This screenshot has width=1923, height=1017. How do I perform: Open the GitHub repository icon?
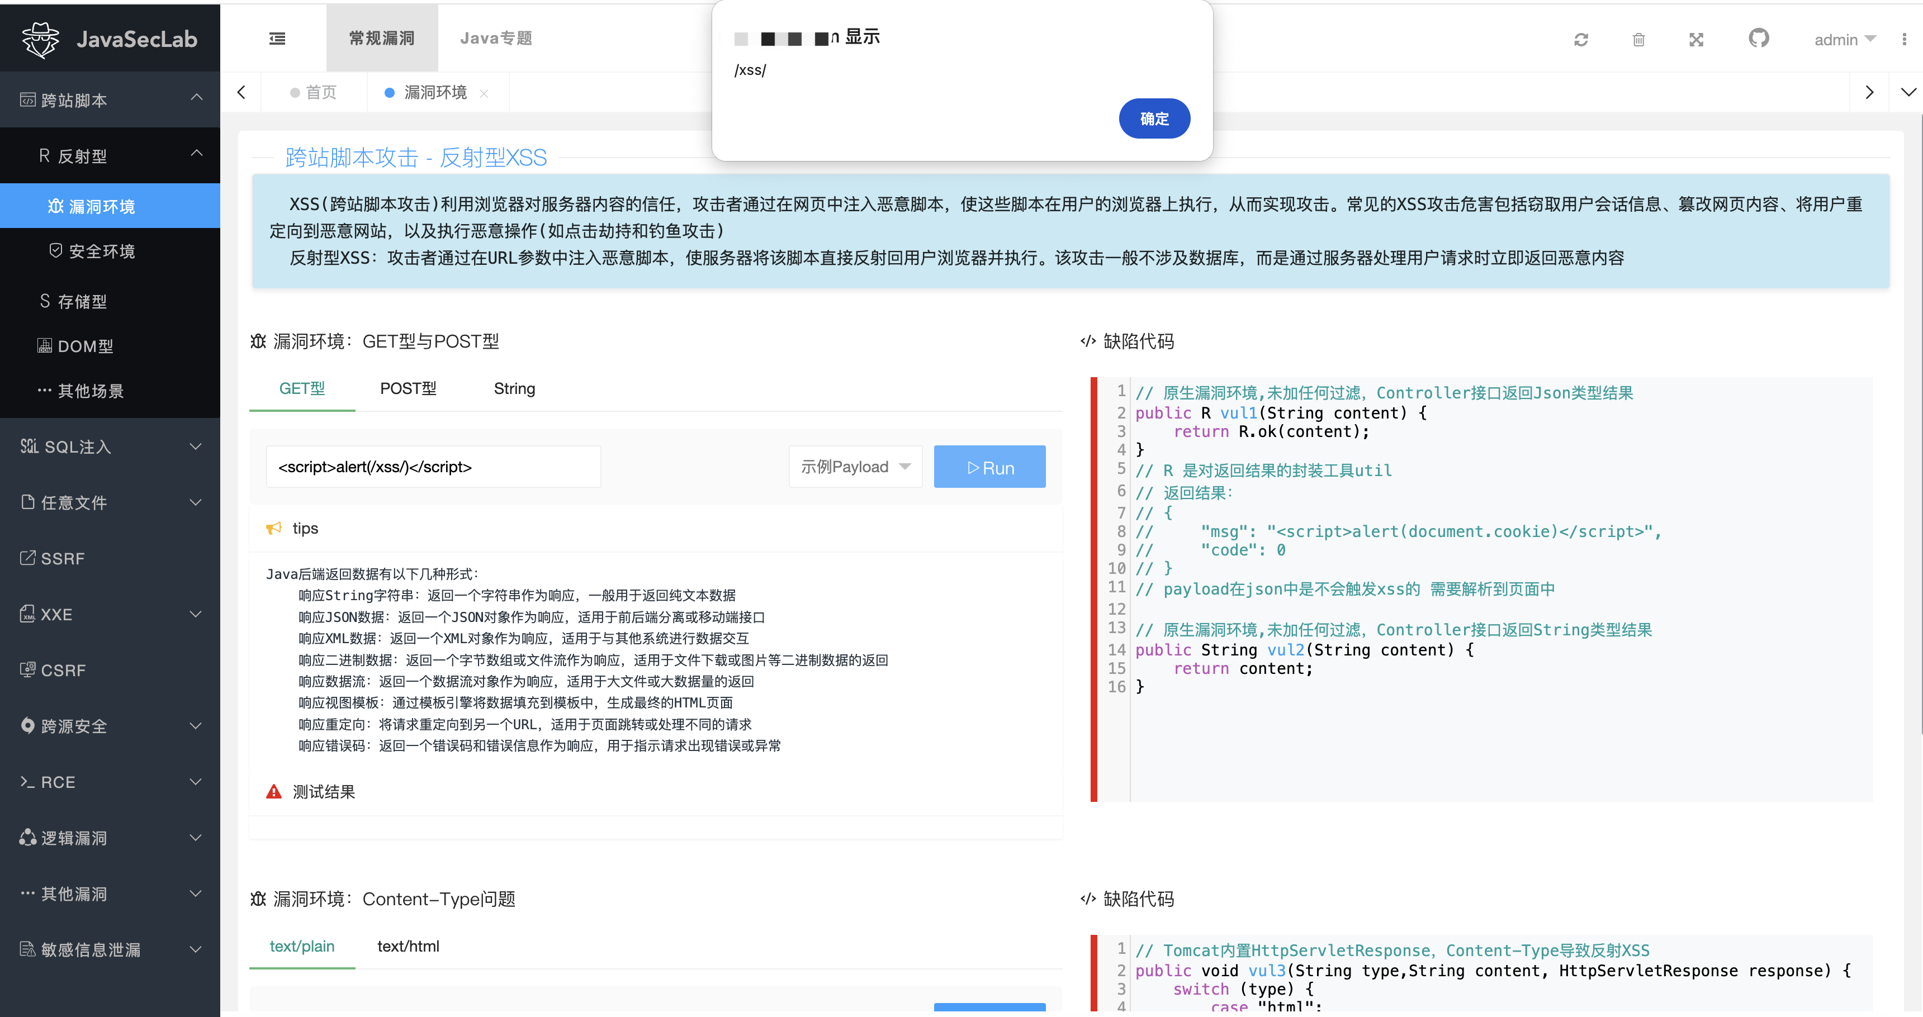click(1758, 38)
